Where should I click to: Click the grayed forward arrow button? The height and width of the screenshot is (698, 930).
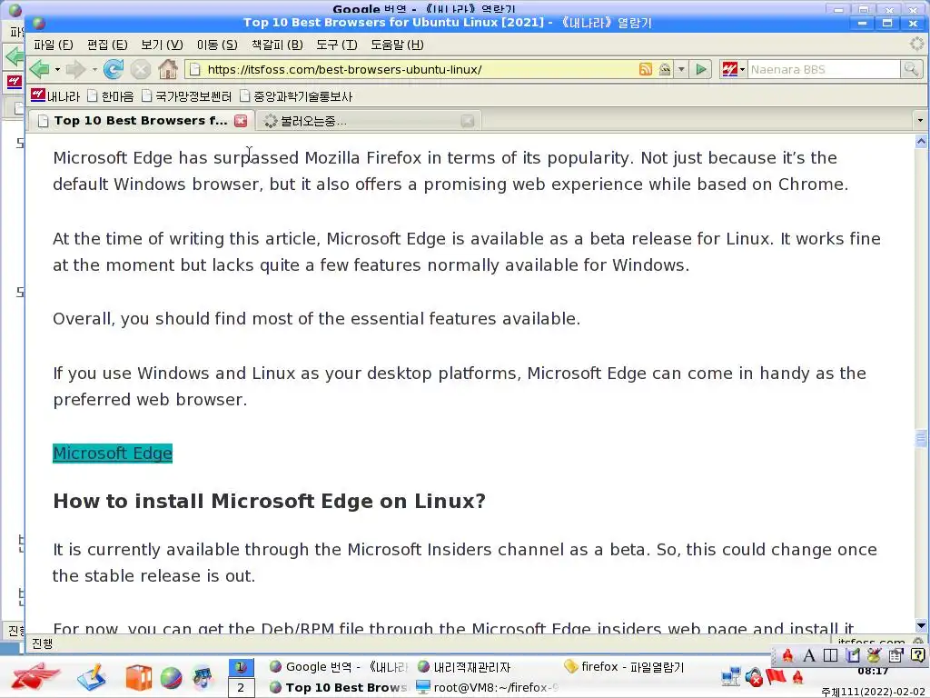75,69
